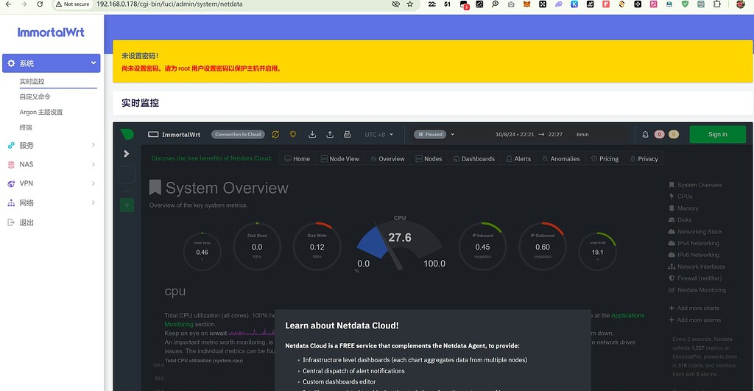This screenshot has height=391, width=754.
Task: Open the alarms bell icon
Action: [645, 135]
